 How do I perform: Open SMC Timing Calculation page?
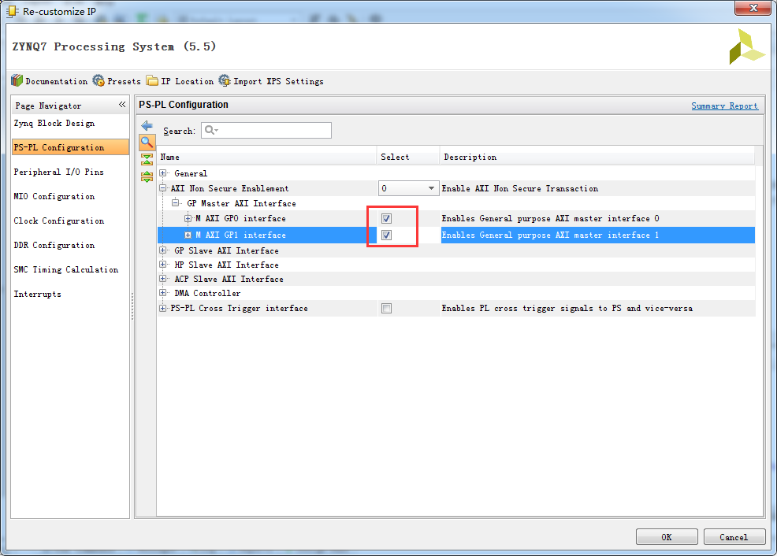tap(66, 270)
